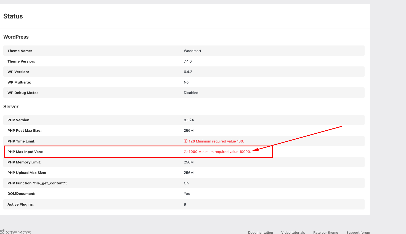The width and height of the screenshot is (406, 234).
Task: Select the 'WP Version:' label
Action: tap(18, 72)
